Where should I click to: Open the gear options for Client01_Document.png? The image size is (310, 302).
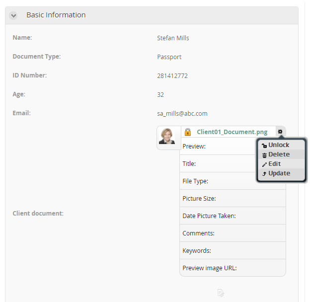280,132
